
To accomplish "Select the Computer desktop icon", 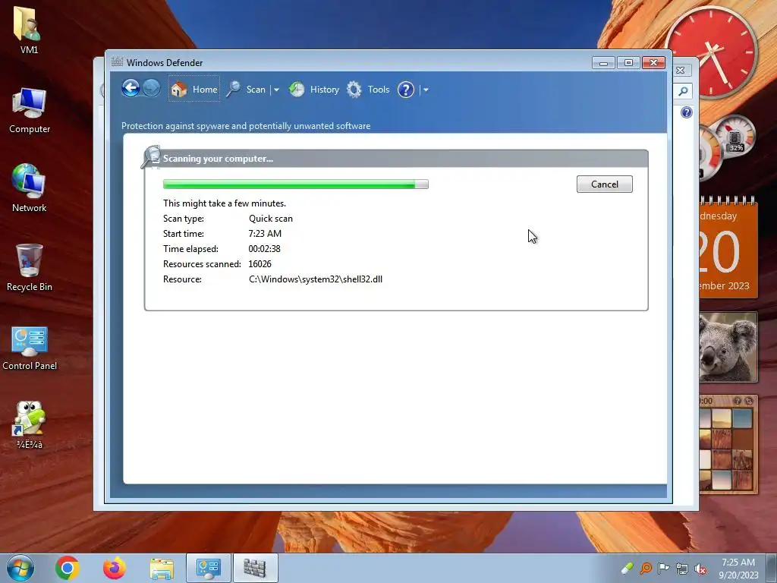I will 30,110.
